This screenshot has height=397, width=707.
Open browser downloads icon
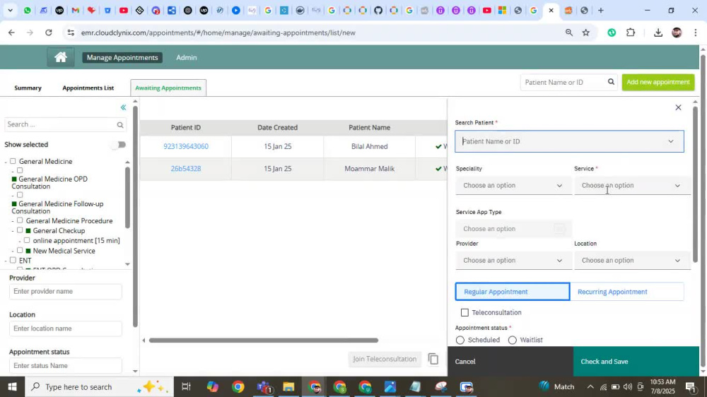tap(658, 32)
